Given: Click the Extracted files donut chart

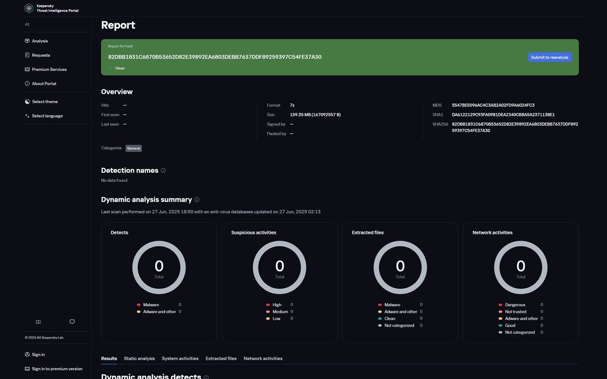Looking at the screenshot, I should (x=400, y=267).
